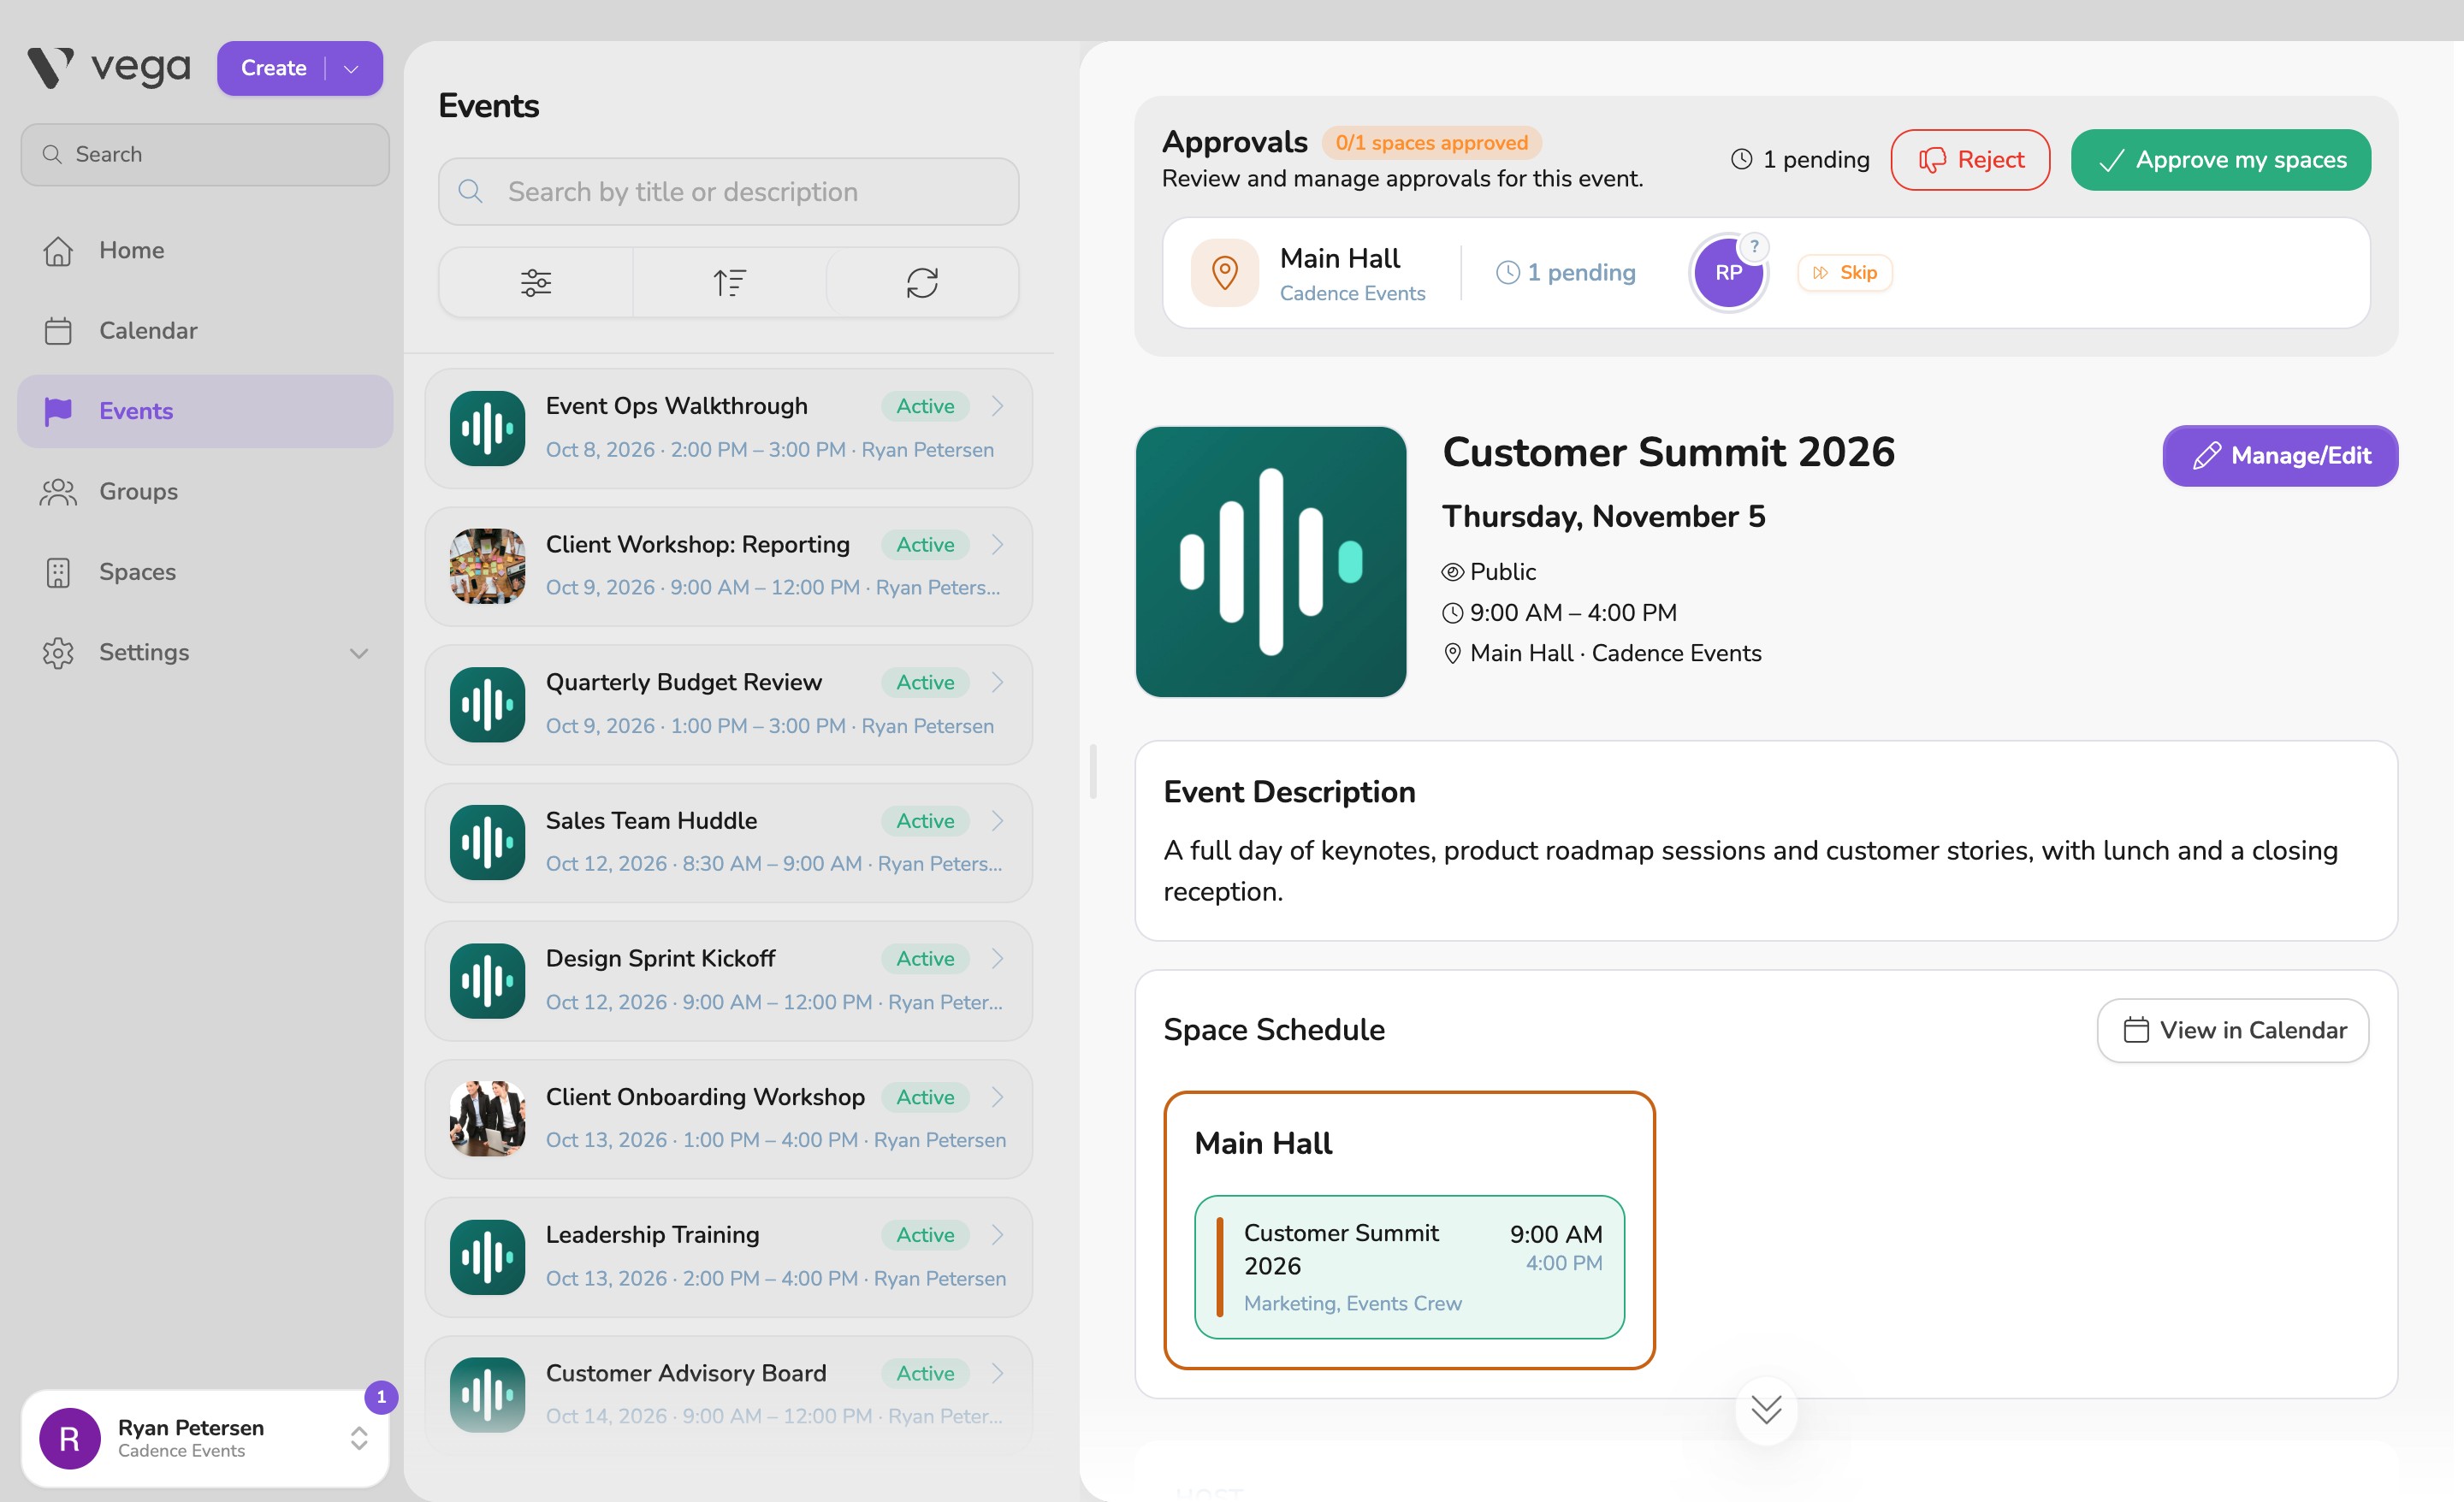Open Quarterly Budget Review chevron
Screen dimensions: 2464x1502
pos(997,682)
